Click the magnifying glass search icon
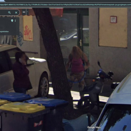This screenshot has height=131, width=131. tap(9, 12)
